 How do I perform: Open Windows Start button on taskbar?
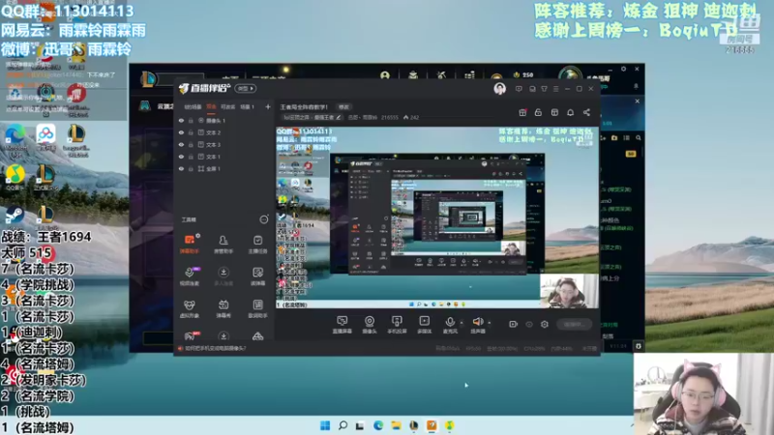(325, 425)
